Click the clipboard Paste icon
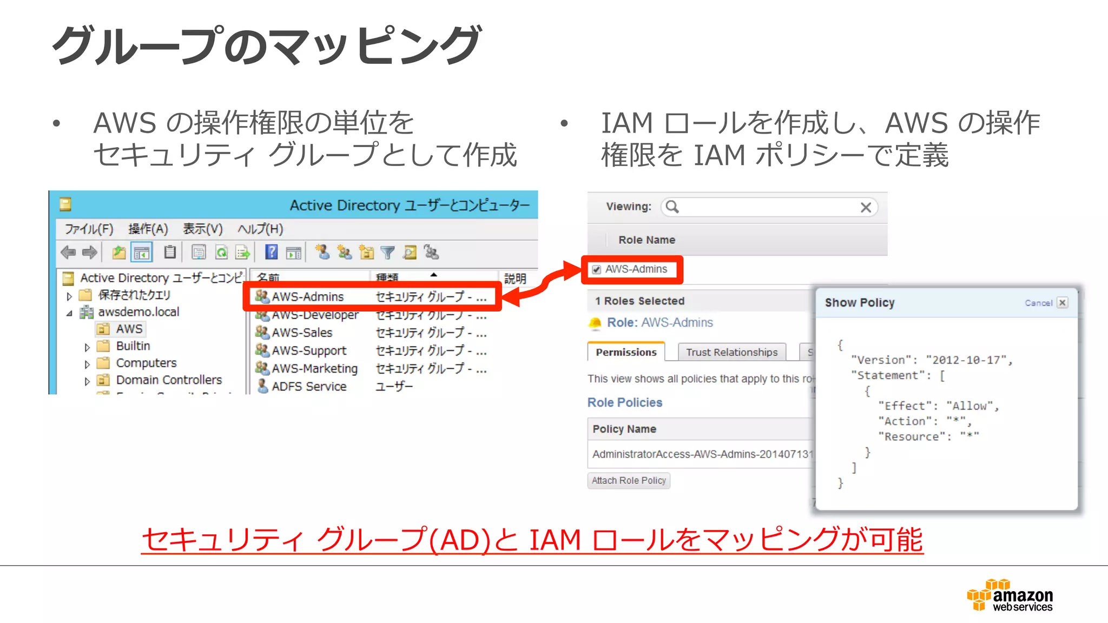Image resolution: width=1108 pixels, height=623 pixels. coord(170,252)
